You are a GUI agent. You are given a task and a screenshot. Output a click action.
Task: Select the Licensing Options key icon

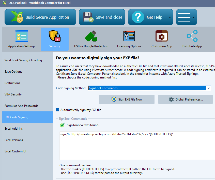(129, 36)
